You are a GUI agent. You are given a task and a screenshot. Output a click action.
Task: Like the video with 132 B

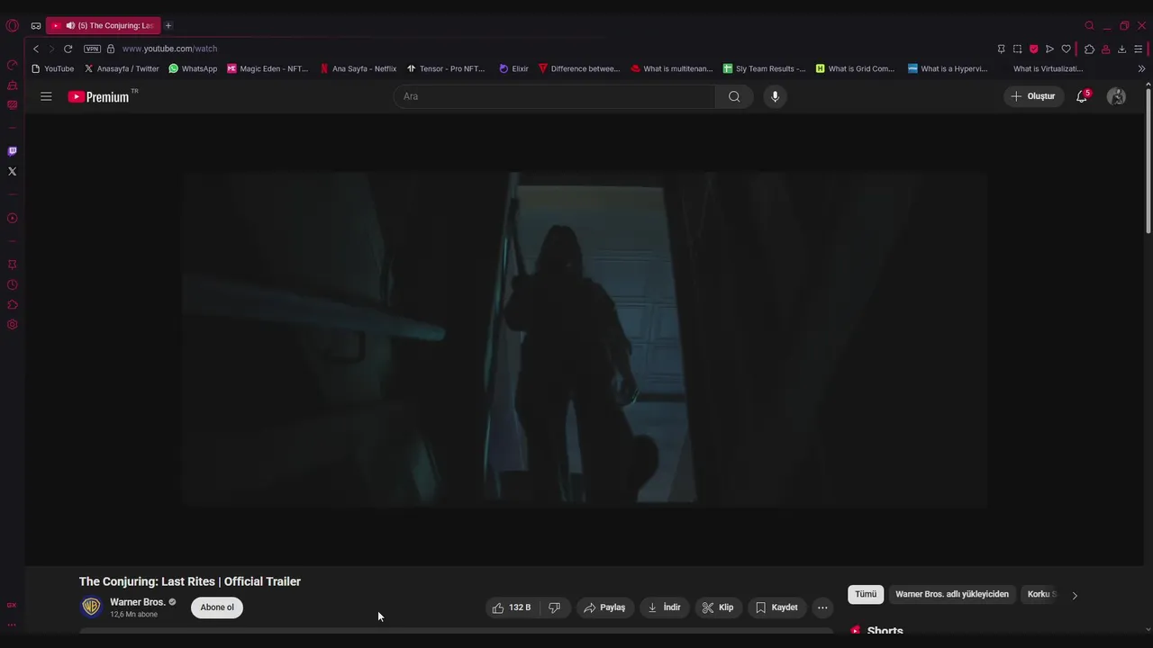point(512,607)
